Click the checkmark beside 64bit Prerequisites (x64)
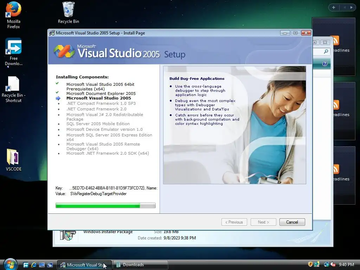Screen dimensions: 360x270 57,83
